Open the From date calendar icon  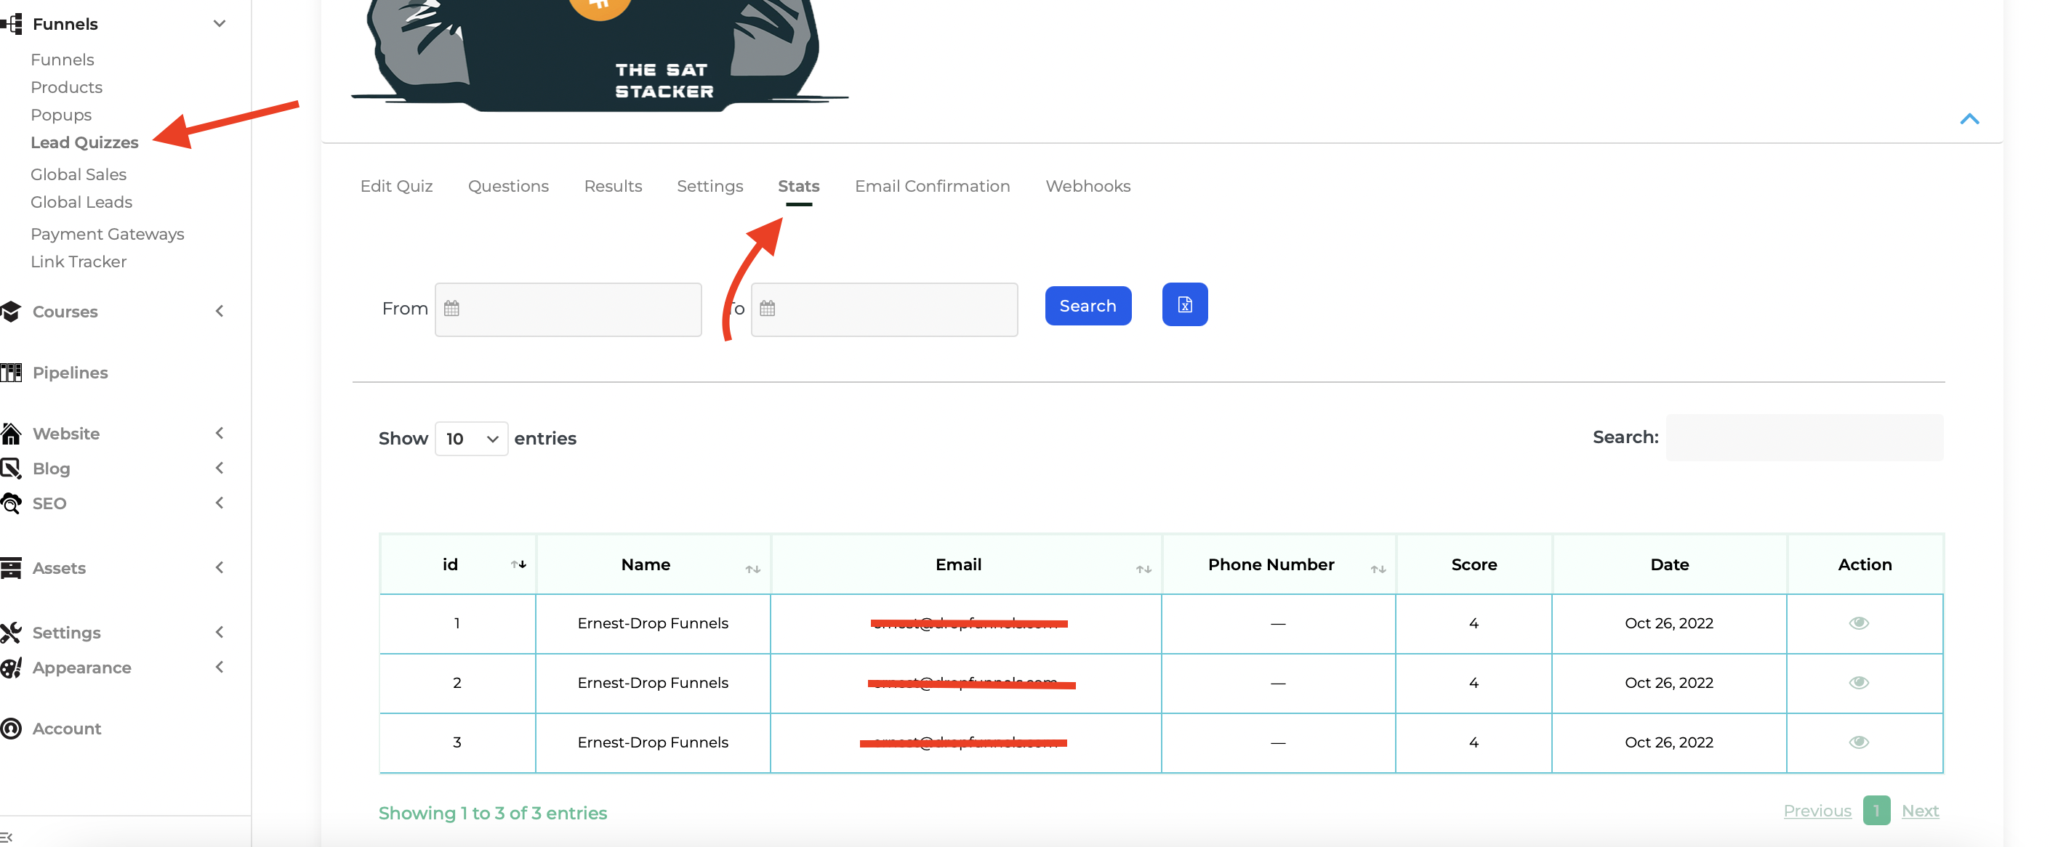click(x=454, y=309)
